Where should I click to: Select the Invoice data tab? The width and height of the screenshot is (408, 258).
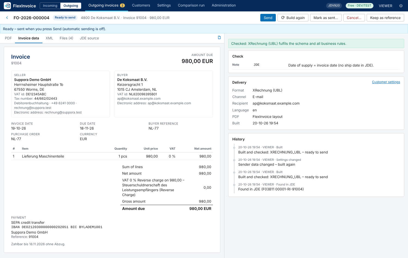point(29,38)
